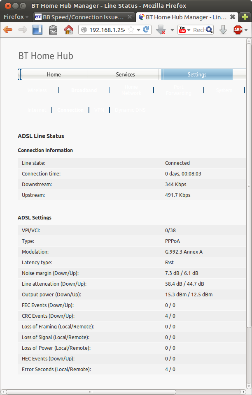Click the Connection Information heading

(45, 150)
